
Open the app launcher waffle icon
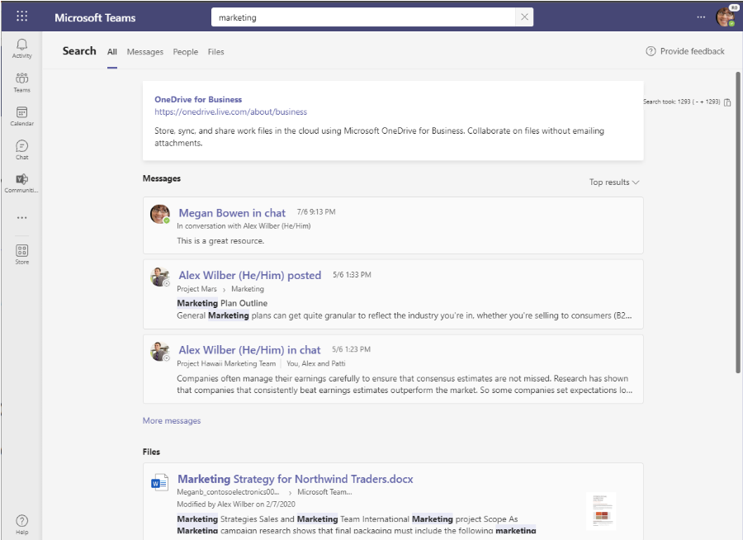21,17
